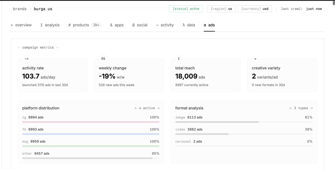This screenshot has width=335, height=170.
Task: Click the @ social icon tab
Action: click(140, 25)
